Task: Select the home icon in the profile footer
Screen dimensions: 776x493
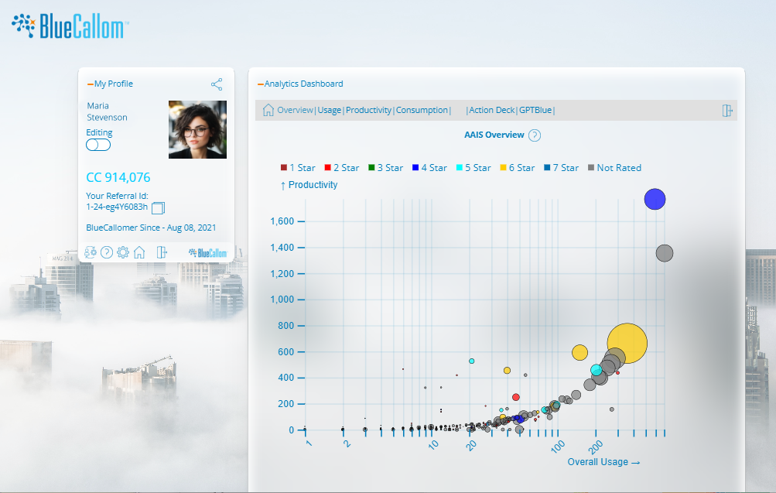Action: pos(138,252)
